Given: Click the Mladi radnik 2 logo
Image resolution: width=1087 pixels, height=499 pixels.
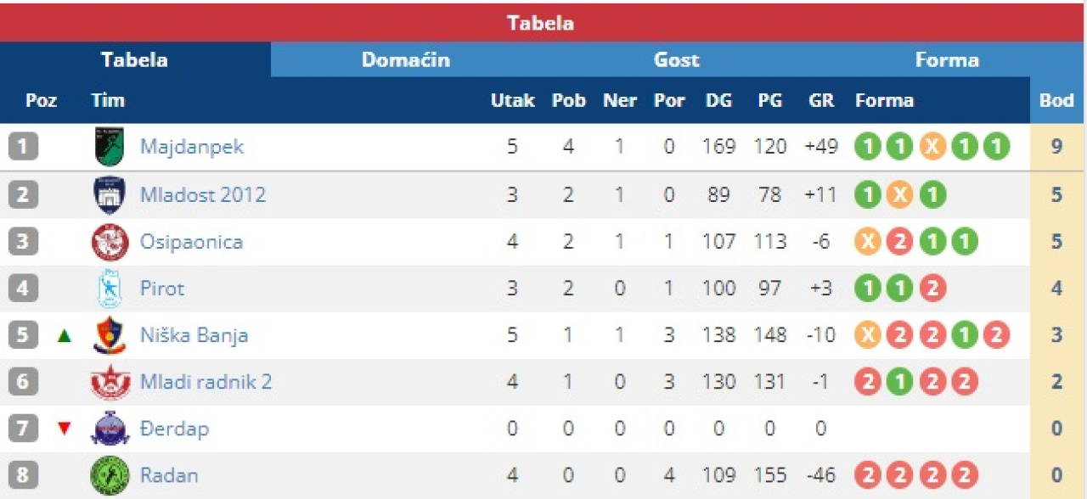Looking at the screenshot, I should coord(110,382).
